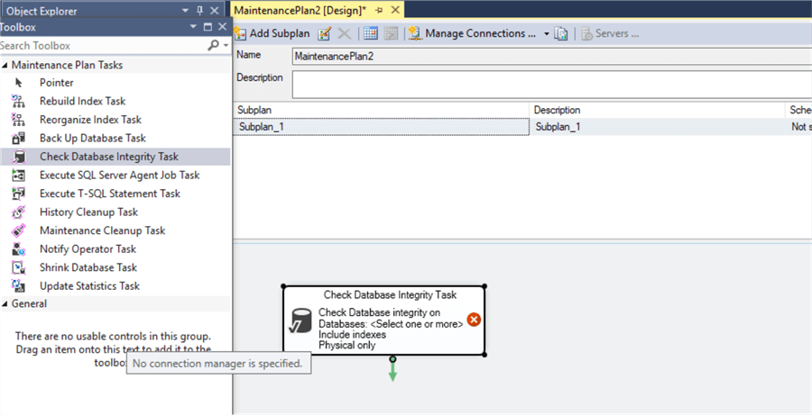Open search options dropdown arrow in Toolbox
The width and height of the screenshot is (812, 415).
pyautogui.click(x=226, y=46)
